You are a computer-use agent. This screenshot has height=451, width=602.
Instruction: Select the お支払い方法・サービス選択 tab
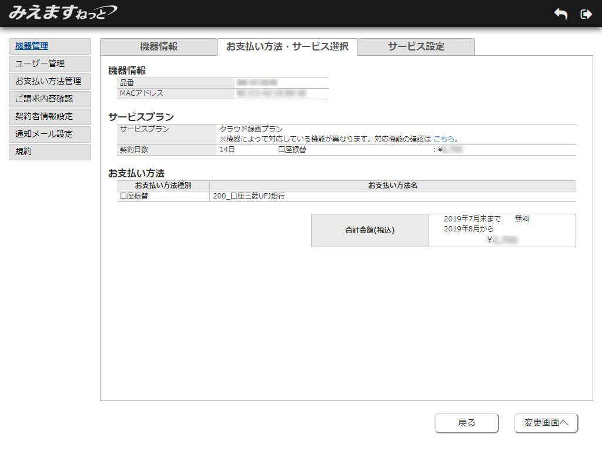(x=287, y=46)
